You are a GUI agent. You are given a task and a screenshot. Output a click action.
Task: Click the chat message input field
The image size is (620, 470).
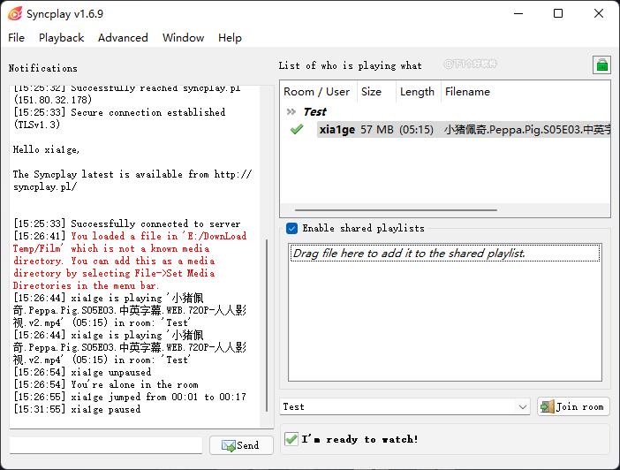pyautogui.click(x=106, y=445)
